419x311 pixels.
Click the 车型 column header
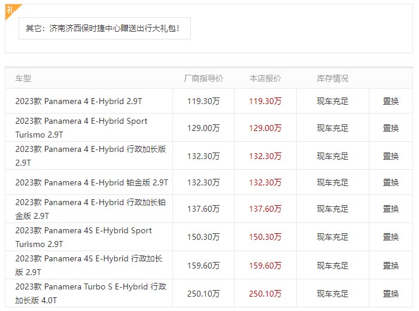tap(23, 78)
